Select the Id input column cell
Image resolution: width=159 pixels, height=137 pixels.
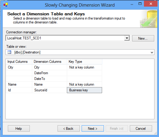coord(19,90)
